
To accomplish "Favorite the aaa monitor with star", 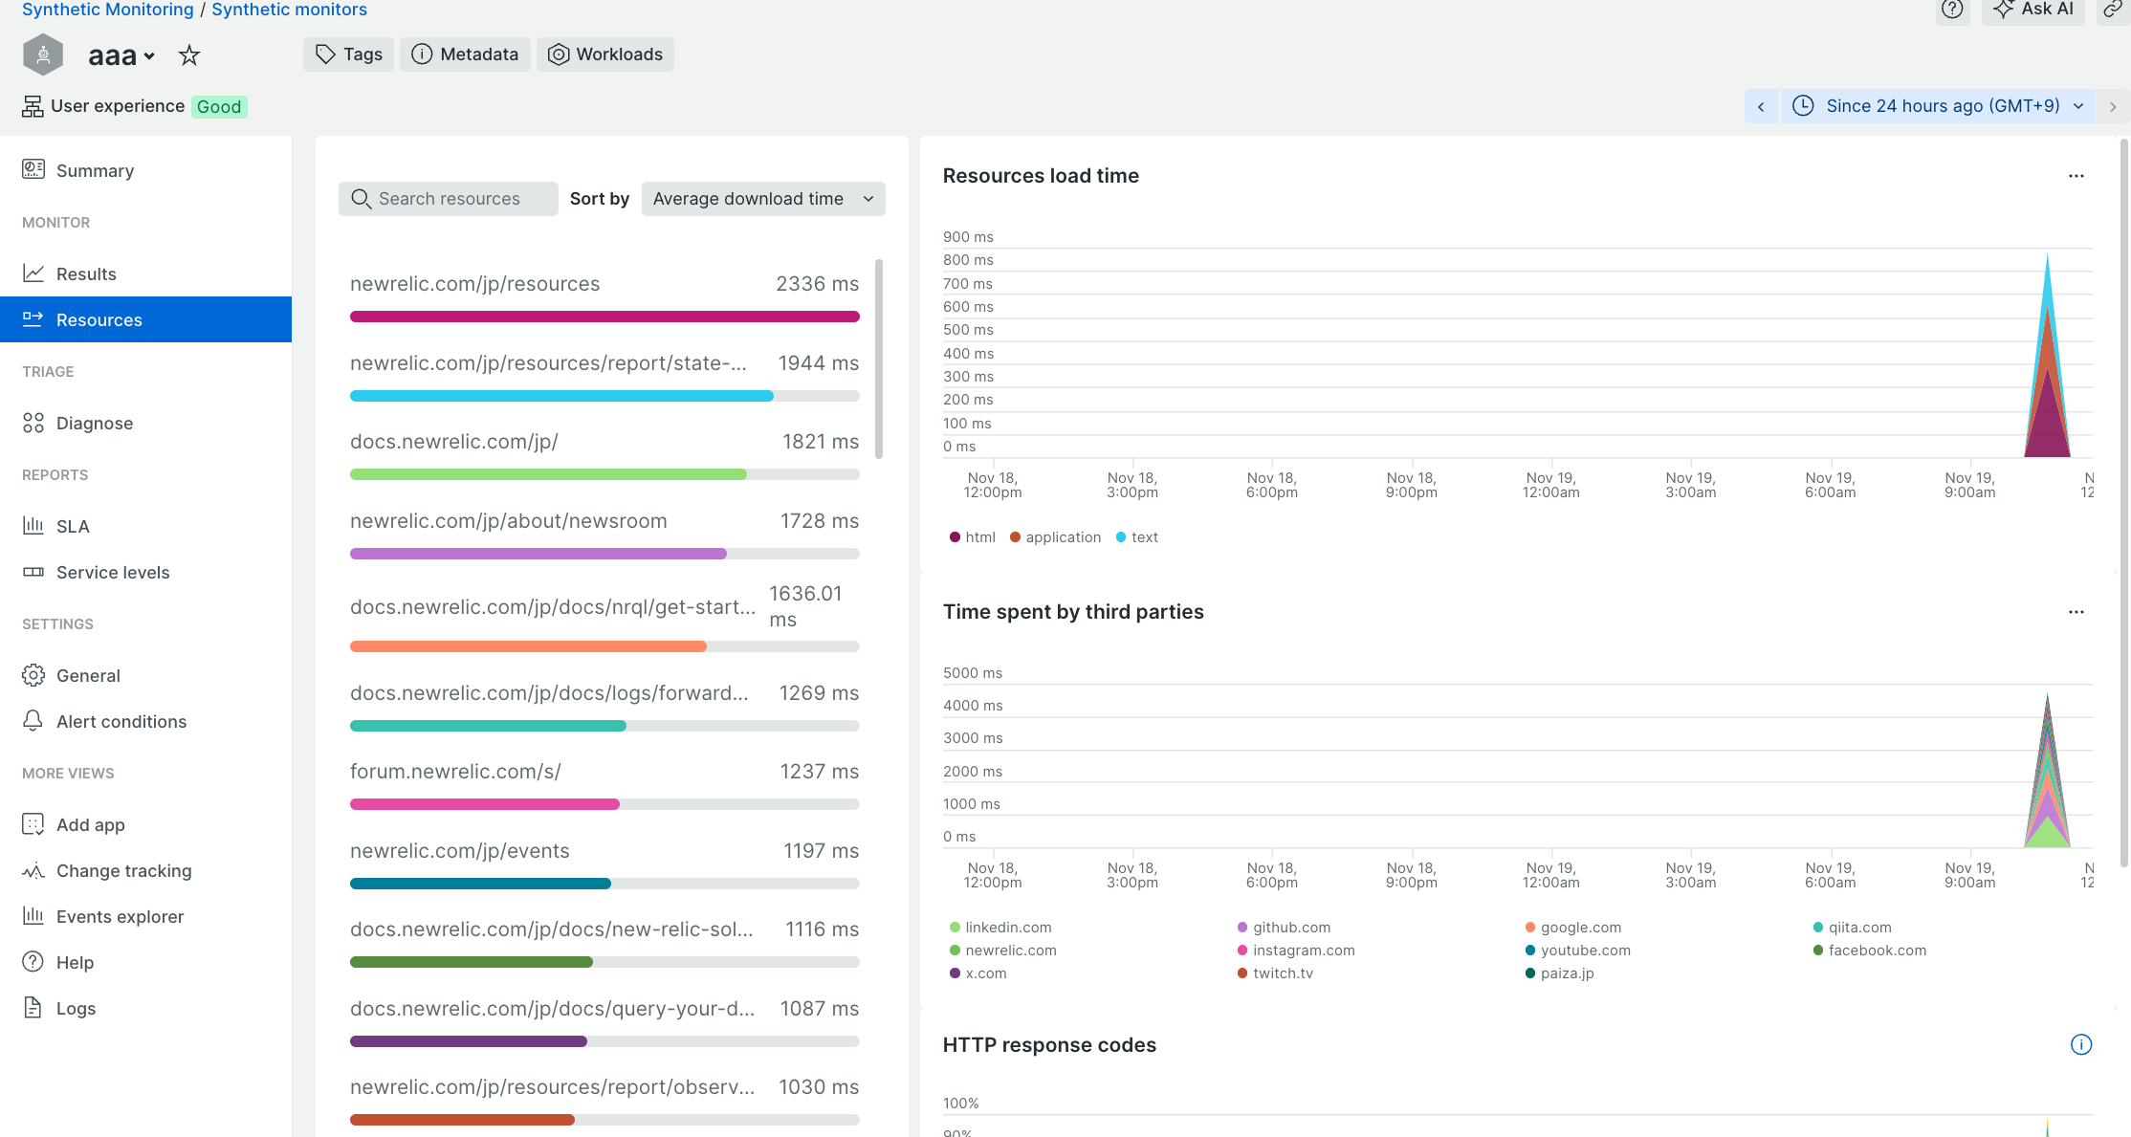I will [x=189, y=55].
